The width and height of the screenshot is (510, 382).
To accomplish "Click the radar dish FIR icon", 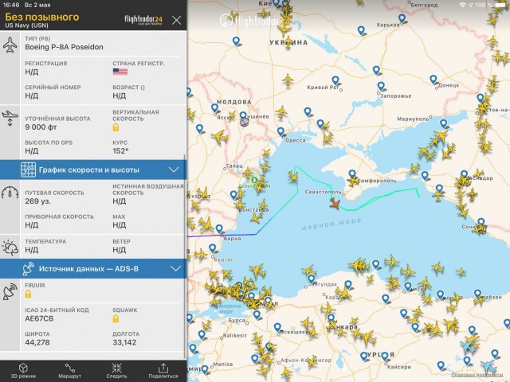I will coord(10,291).
